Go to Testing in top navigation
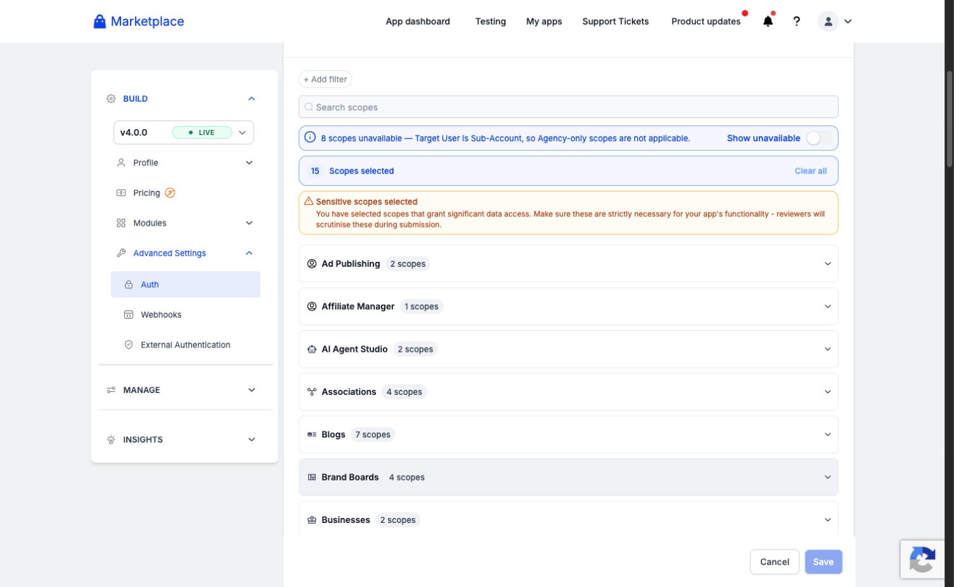Image resolution: width=954 pixels, height=587 pixels. [x=491, y=22]
